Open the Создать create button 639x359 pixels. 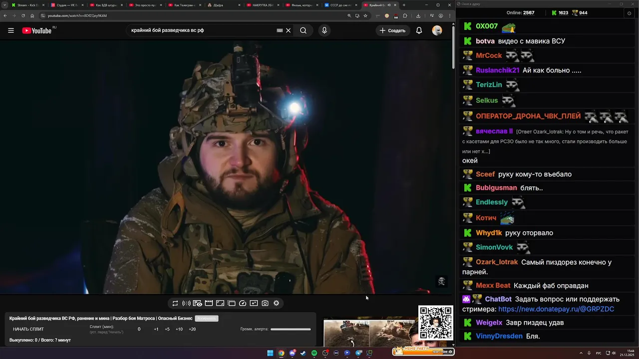[x=392, y=30]
